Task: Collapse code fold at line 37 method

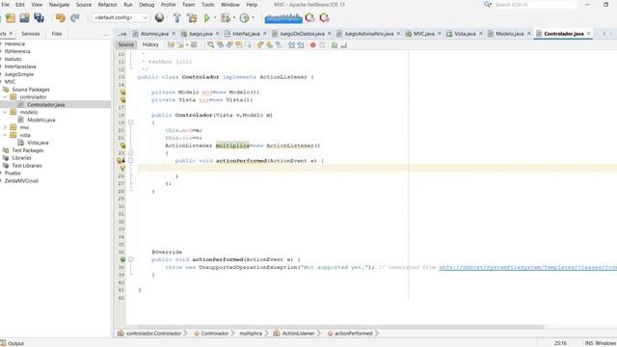Action: coord(131,259)
